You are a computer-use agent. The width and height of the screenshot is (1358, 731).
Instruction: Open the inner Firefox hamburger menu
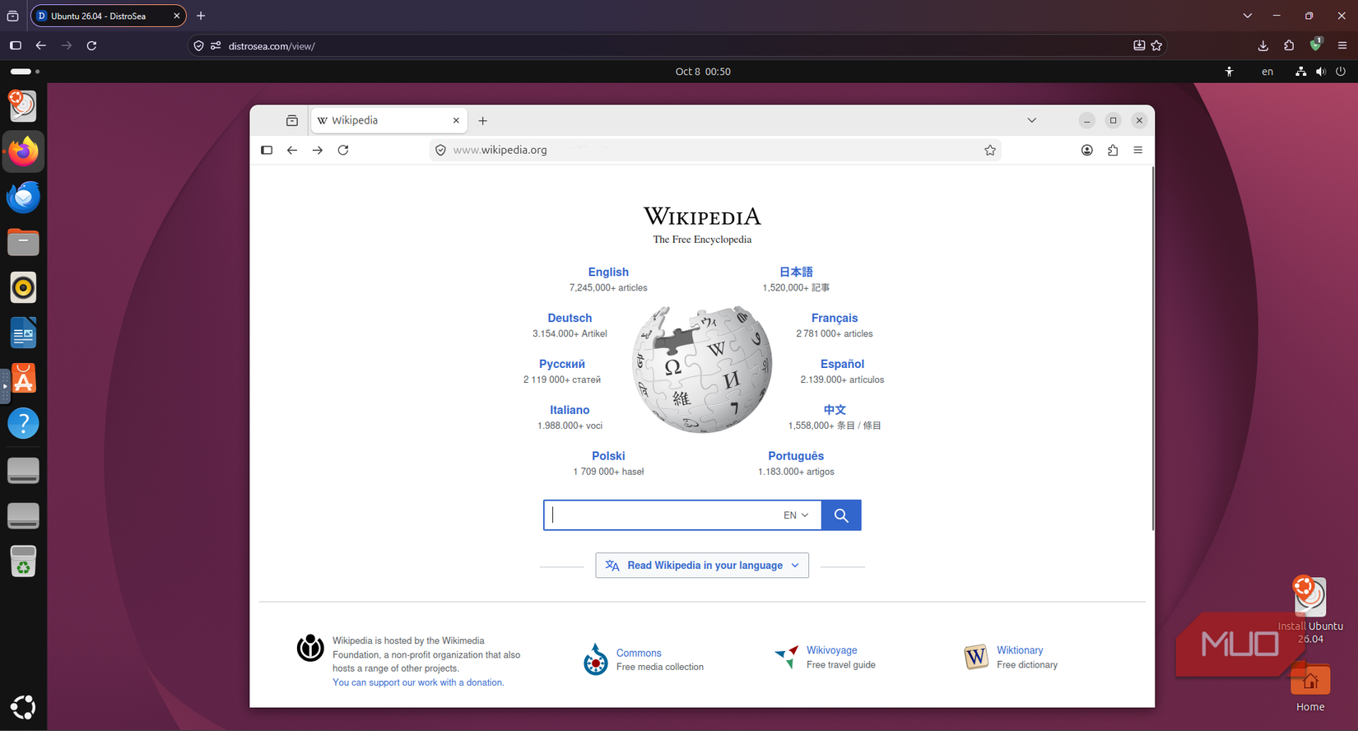1138,150
